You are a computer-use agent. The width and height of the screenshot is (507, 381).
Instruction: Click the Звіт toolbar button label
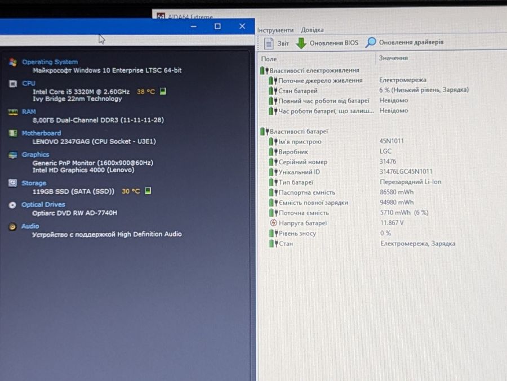pos(283,43)
